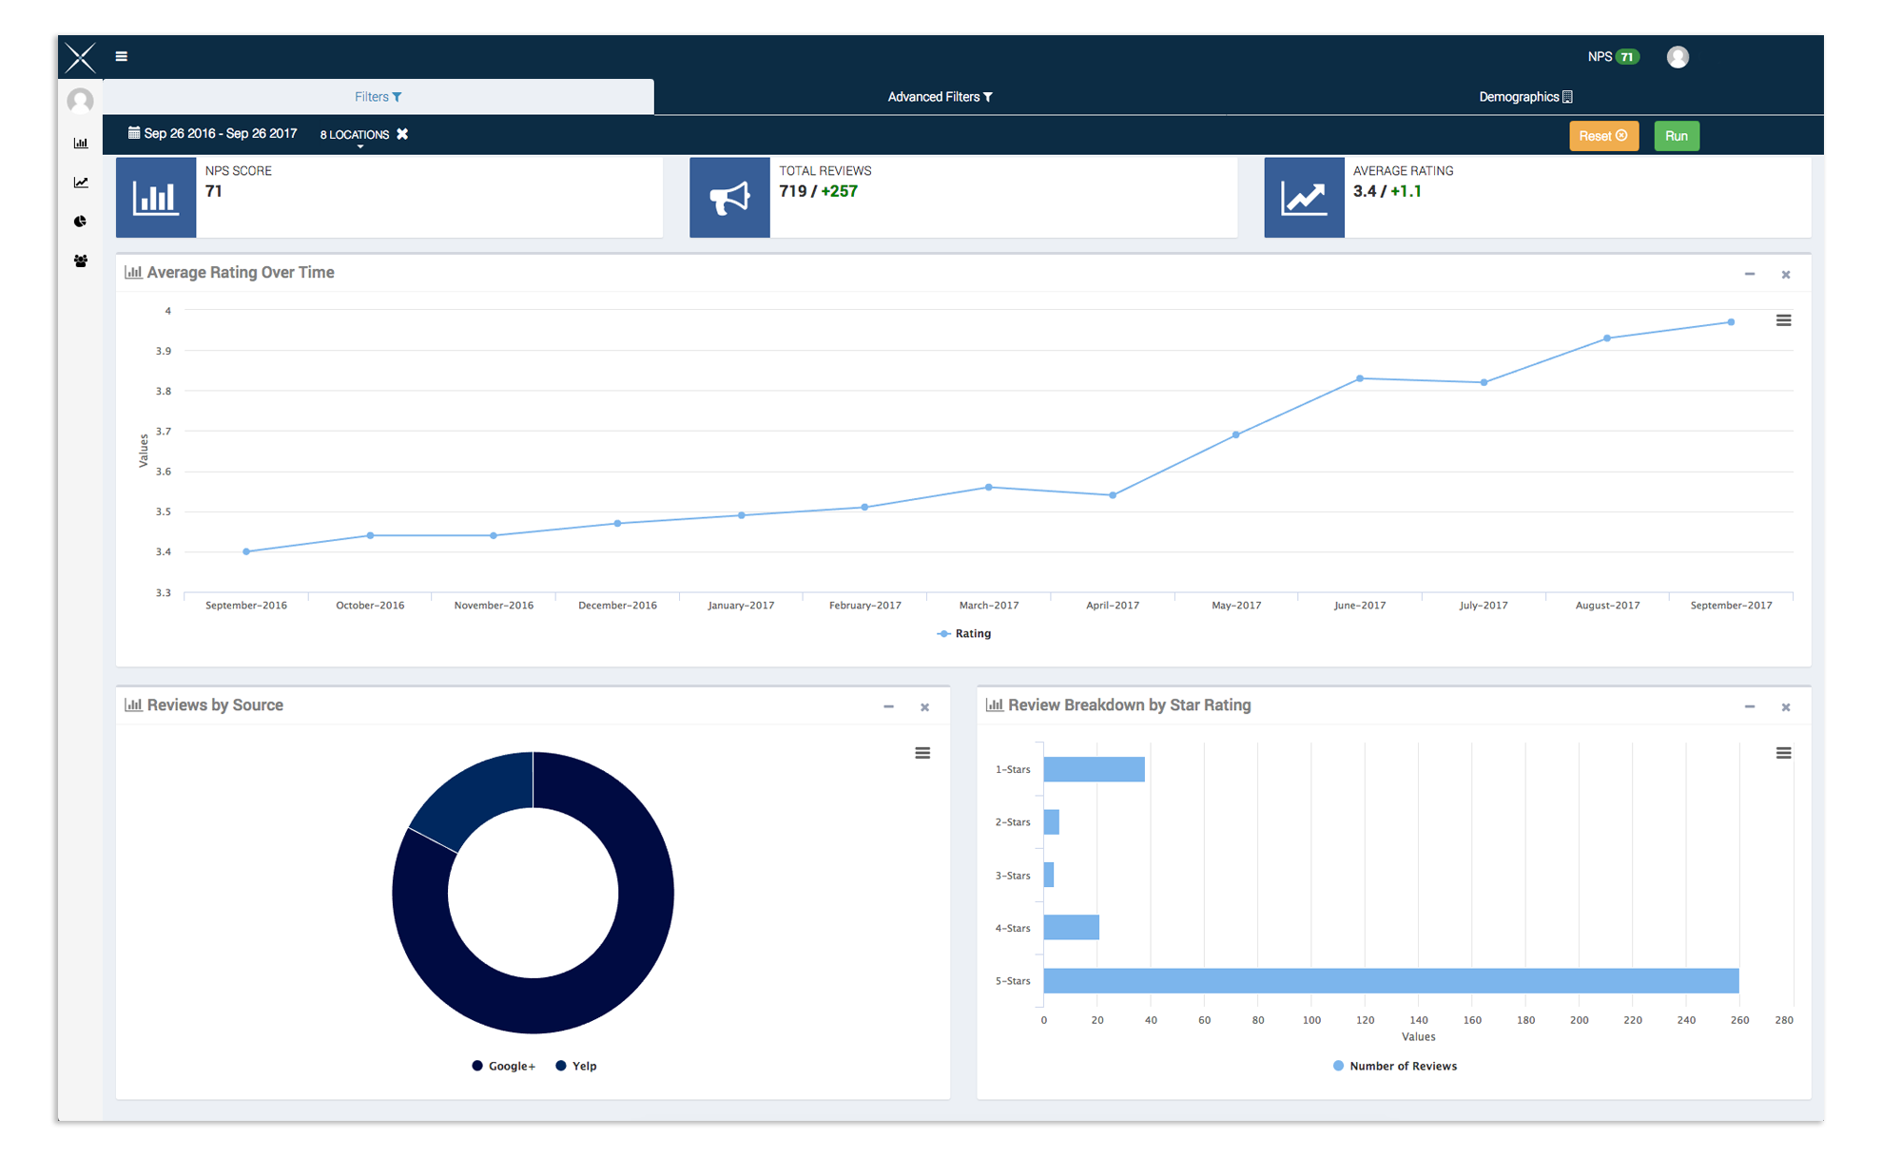Click the hamburger menu icon in header
1882x1157 pixels.
point(121,56)
